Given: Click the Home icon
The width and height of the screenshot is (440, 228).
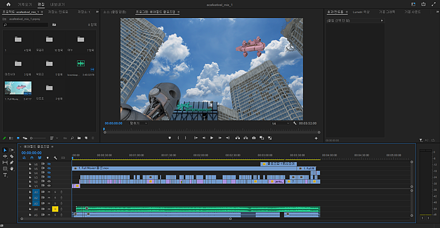Looking at the screenshot, I should point(8,4).
